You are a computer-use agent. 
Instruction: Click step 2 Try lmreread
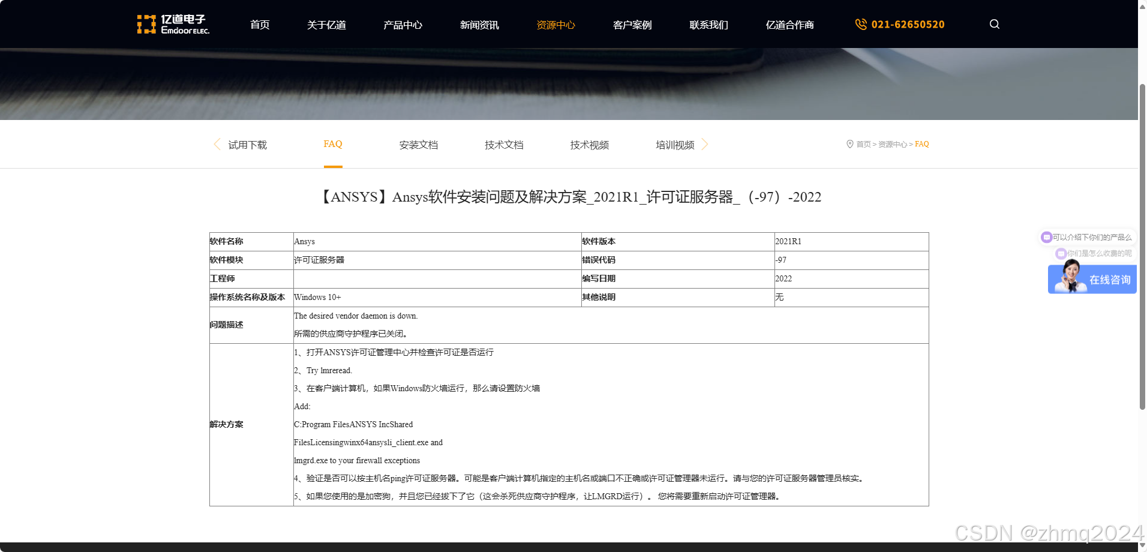323,370
